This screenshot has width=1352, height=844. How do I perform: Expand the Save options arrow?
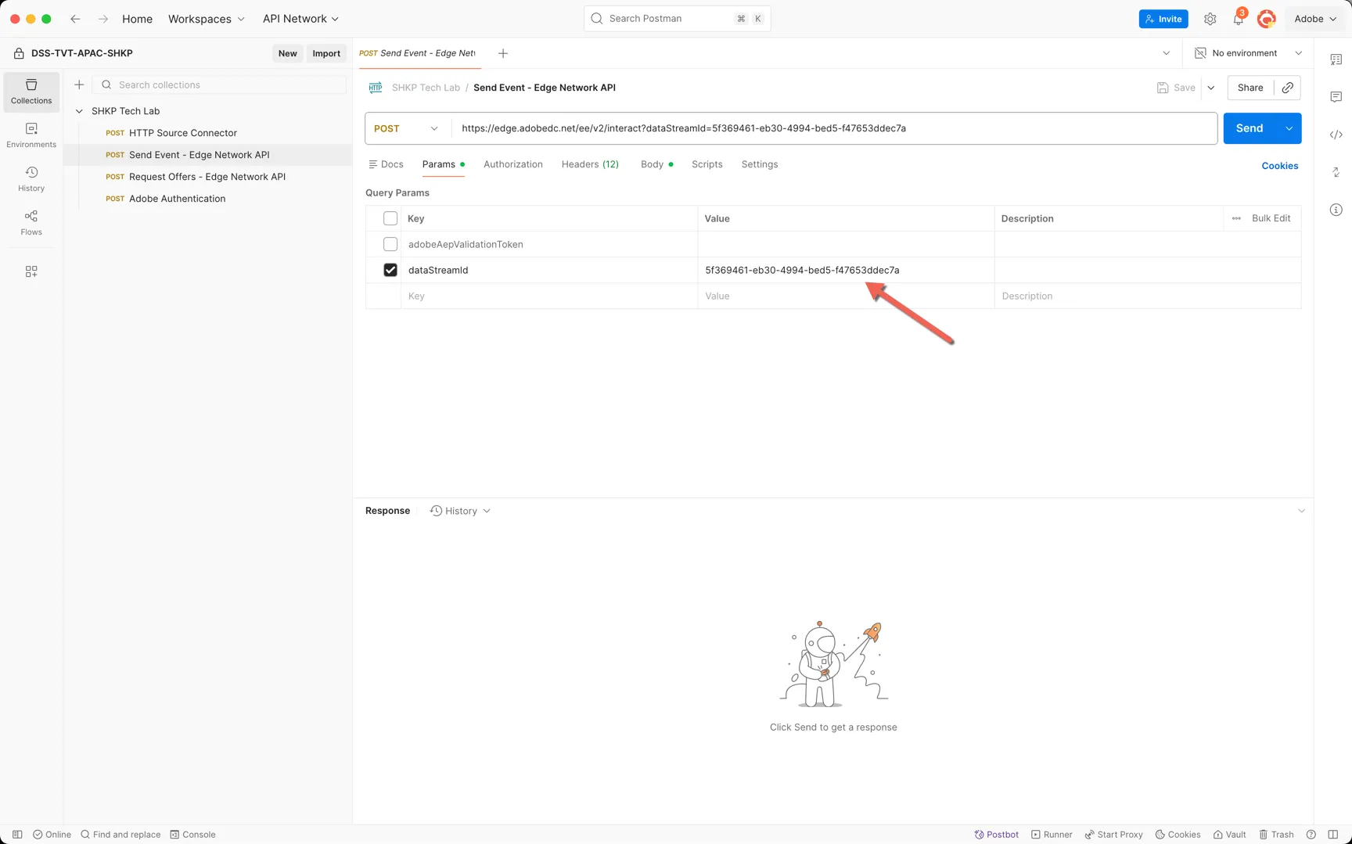pos(1211,88)
